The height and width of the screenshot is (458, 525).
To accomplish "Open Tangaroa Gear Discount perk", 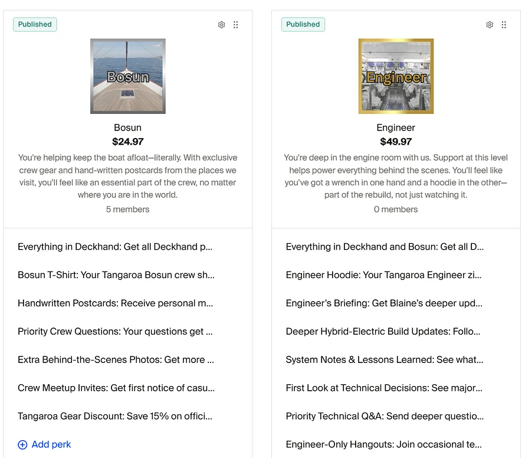I will 115,416.
